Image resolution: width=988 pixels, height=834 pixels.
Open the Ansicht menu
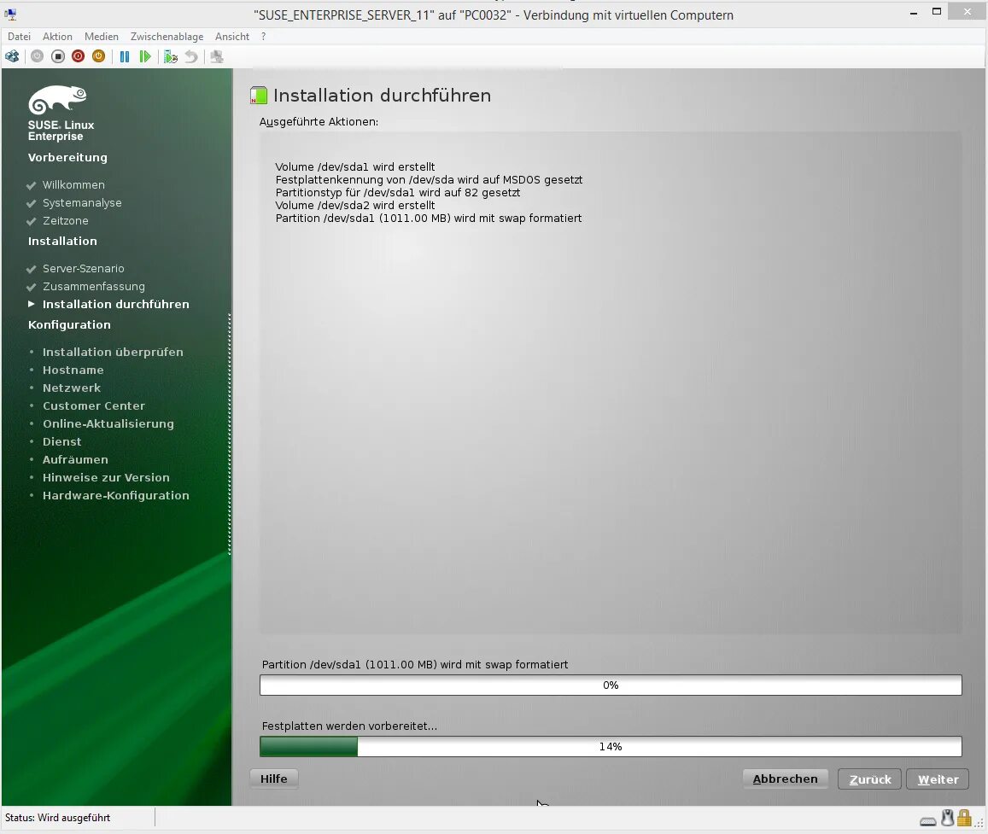pos(232,37)
